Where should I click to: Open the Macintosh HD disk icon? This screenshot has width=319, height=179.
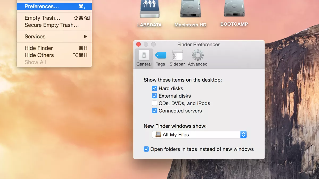pos(190,9)
